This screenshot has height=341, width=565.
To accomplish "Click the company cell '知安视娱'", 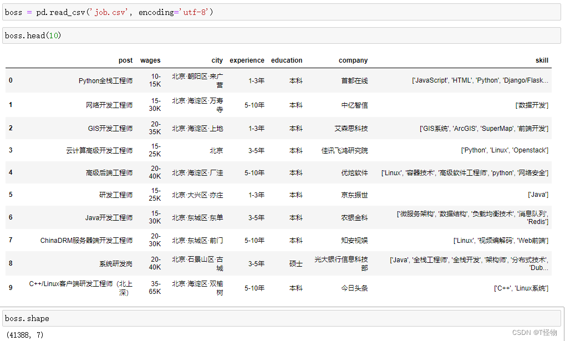I will [x=354, y=241].
